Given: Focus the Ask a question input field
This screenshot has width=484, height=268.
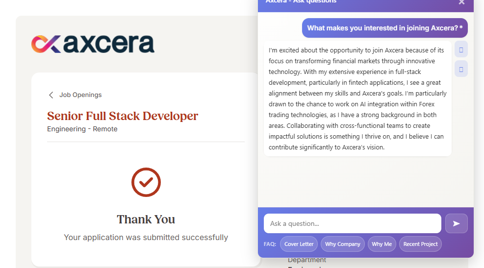Looking at the screenshot, I should coord(352,223).
